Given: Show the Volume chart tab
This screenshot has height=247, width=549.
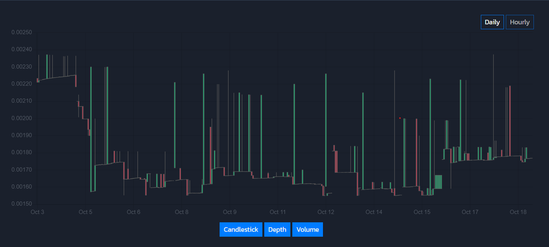Looking at the screenshot, I should tap(308, 229).
